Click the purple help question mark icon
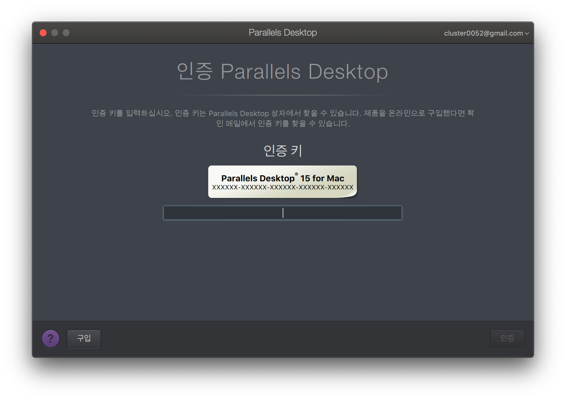 [x=51, y=339]
